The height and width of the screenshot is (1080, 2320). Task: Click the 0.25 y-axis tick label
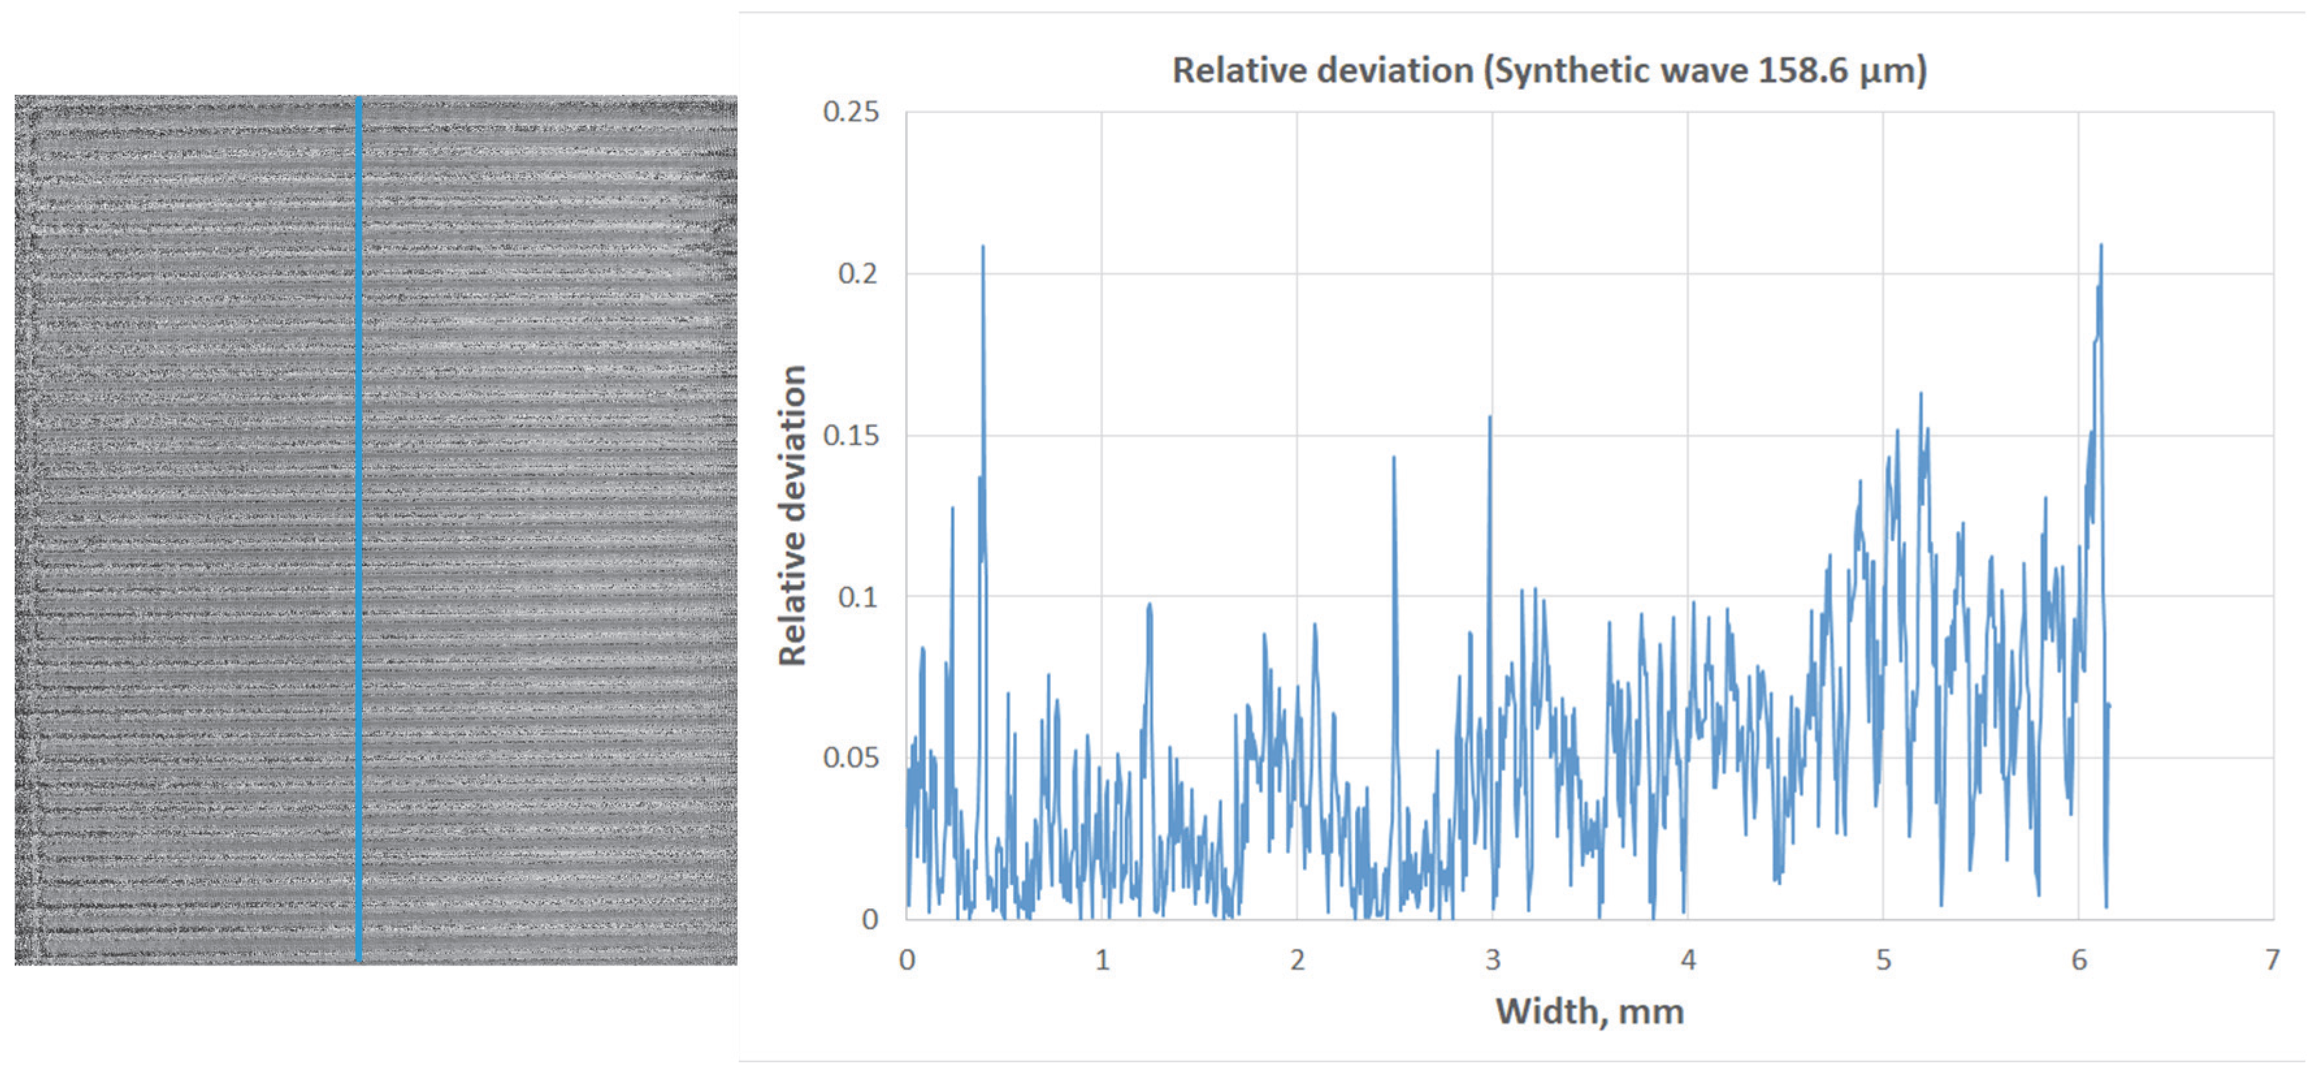pyautogui.click(x=850, y=112)
